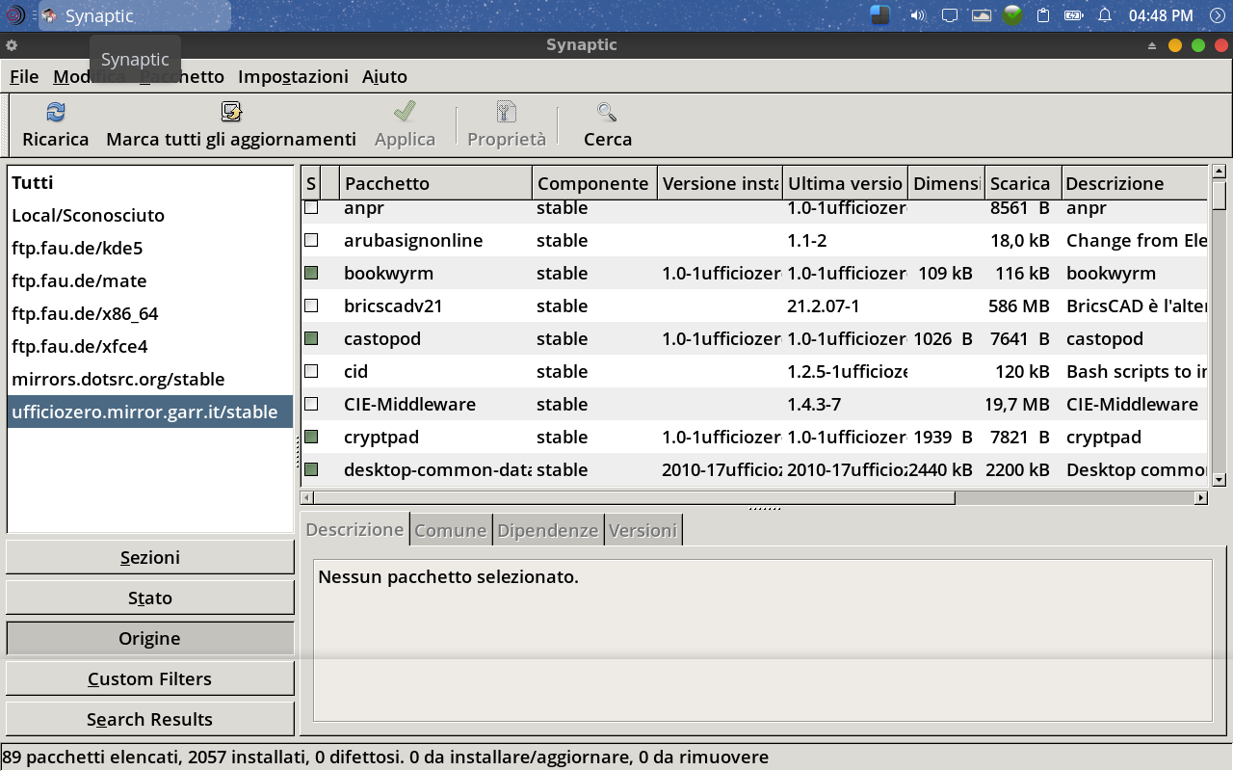
Task: Click the notifications bell icon
Action: click(1105, 15)
